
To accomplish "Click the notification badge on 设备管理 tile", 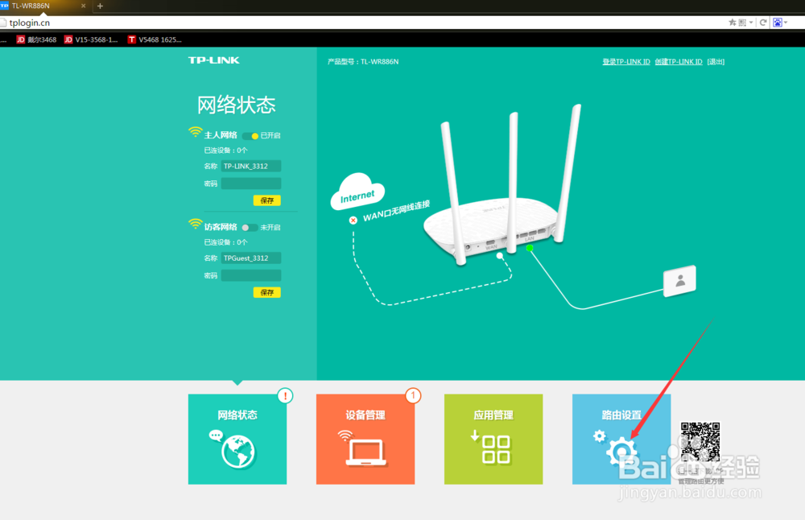I will pos(413,395).
